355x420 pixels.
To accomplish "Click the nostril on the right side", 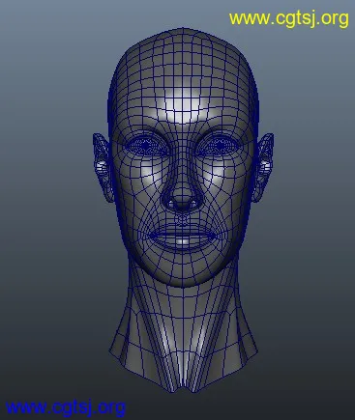I will [x=194, y=203].
